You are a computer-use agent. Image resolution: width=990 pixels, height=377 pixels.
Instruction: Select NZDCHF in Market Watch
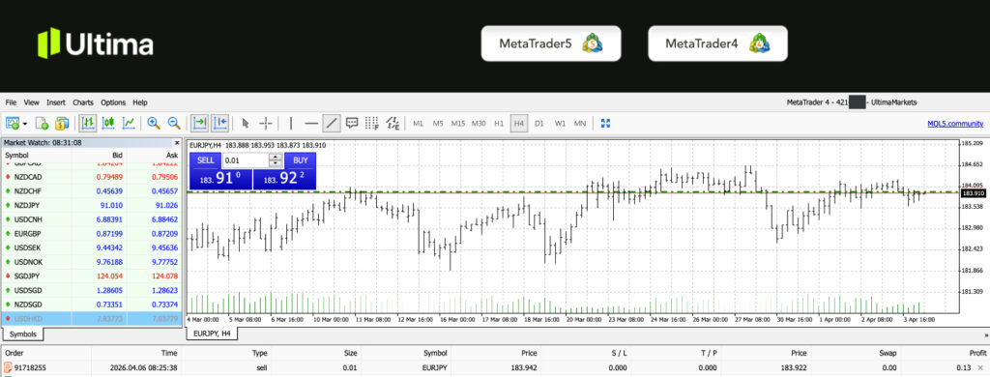click(x=92, y=190)
